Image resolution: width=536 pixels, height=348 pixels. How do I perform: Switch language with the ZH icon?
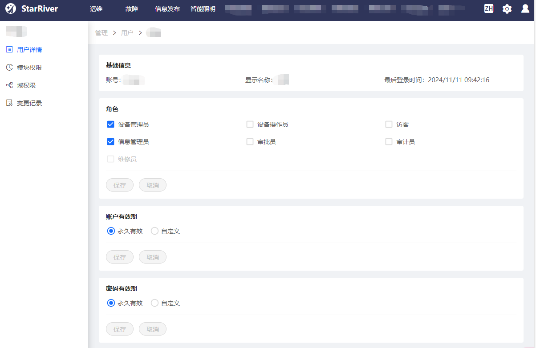[x=489, y=8]
